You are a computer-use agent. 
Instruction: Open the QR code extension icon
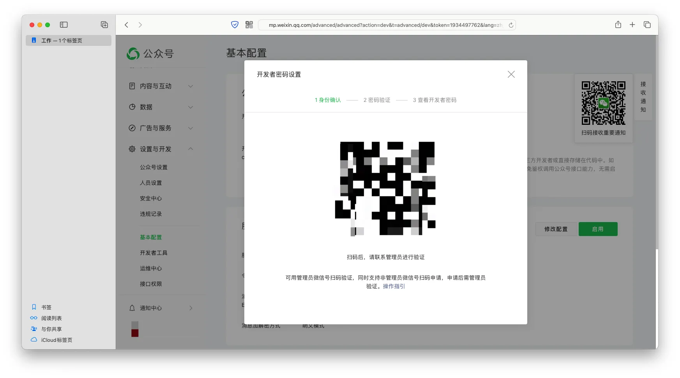click(249, 25)
